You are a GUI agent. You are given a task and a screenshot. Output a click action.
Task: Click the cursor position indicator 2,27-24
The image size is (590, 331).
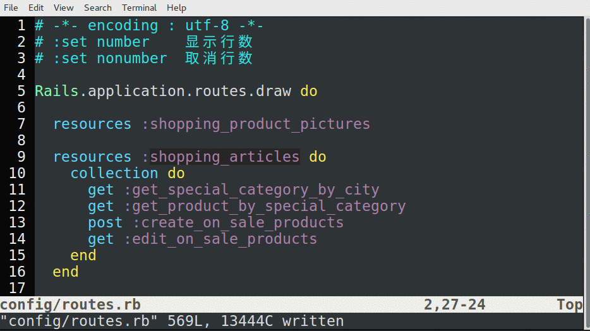[454, 304]
